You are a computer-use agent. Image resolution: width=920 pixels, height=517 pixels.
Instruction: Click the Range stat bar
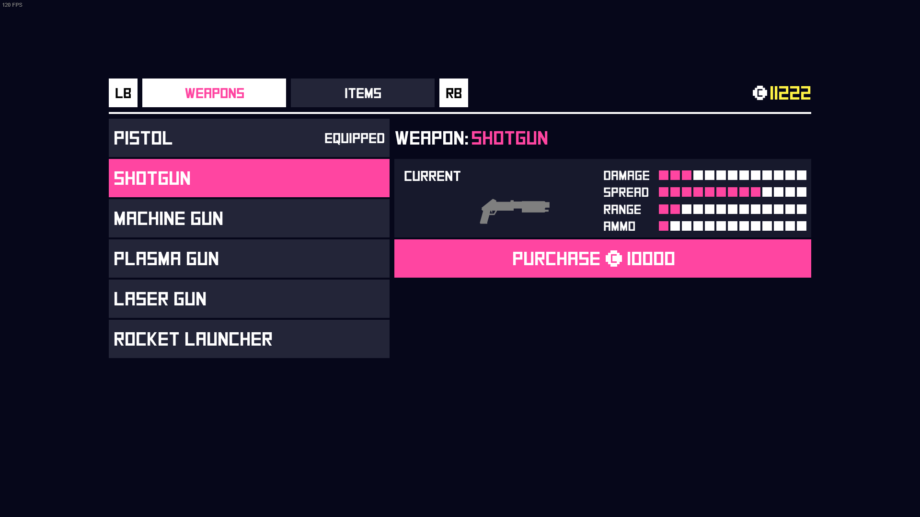click(x=732, y=210)
